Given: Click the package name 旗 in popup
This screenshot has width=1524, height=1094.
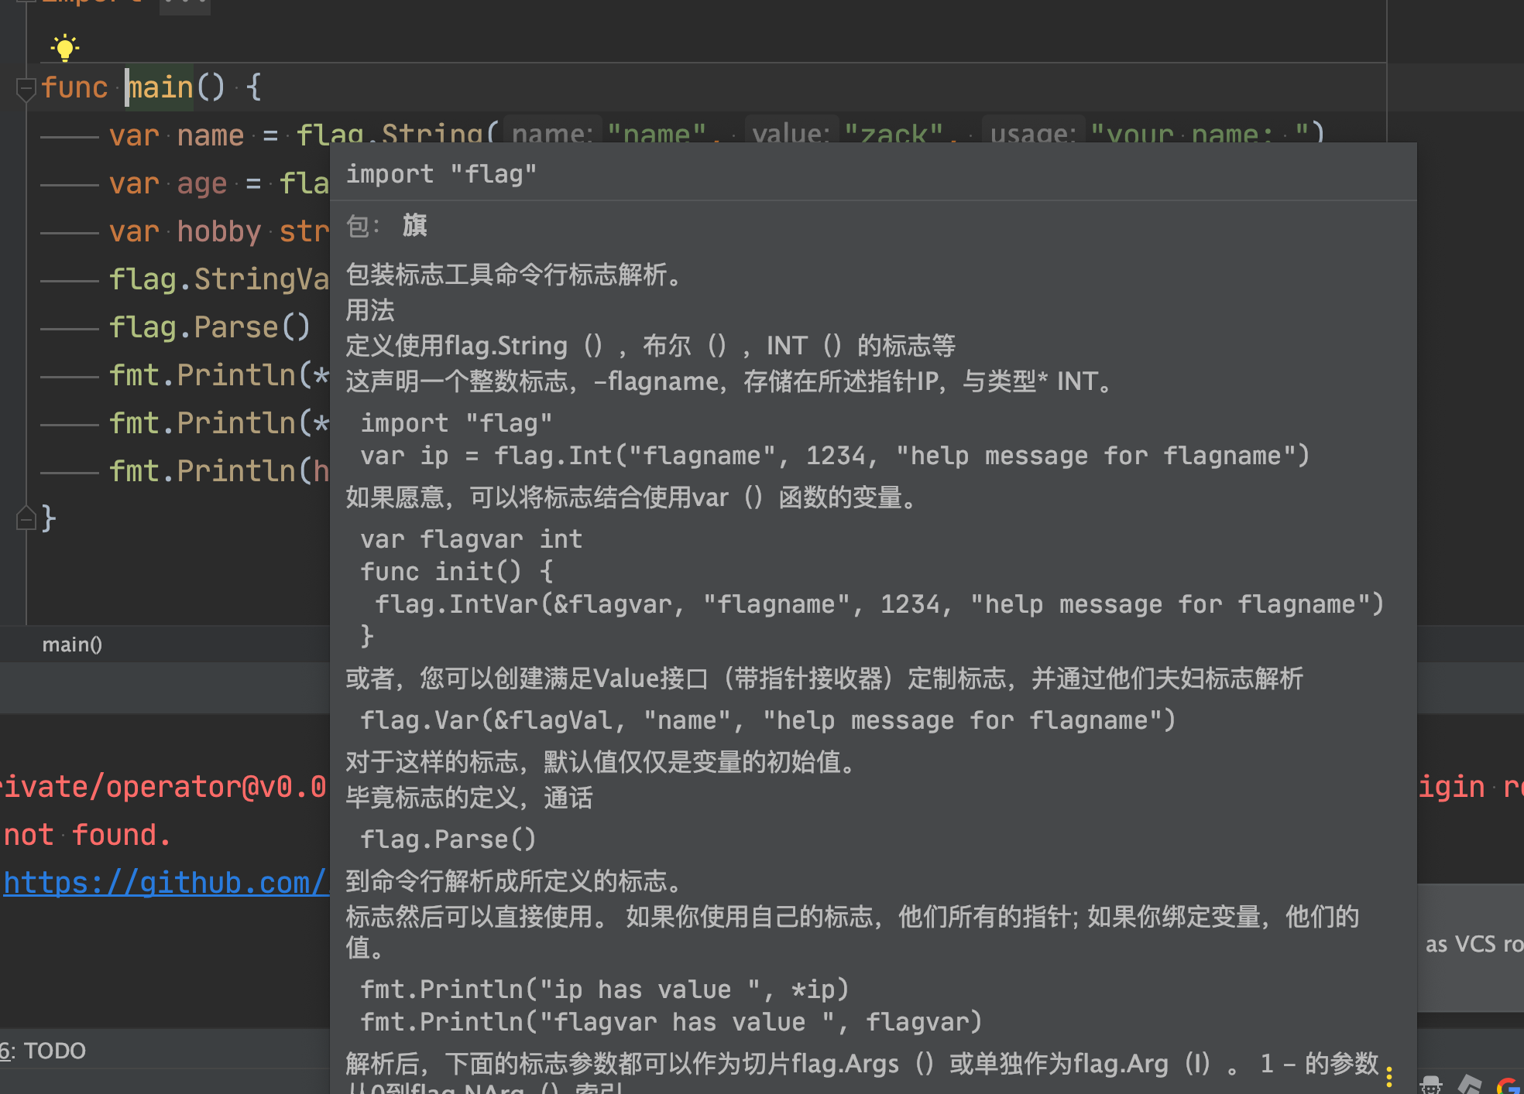Looking at the screenshot, I should point(414,226).
